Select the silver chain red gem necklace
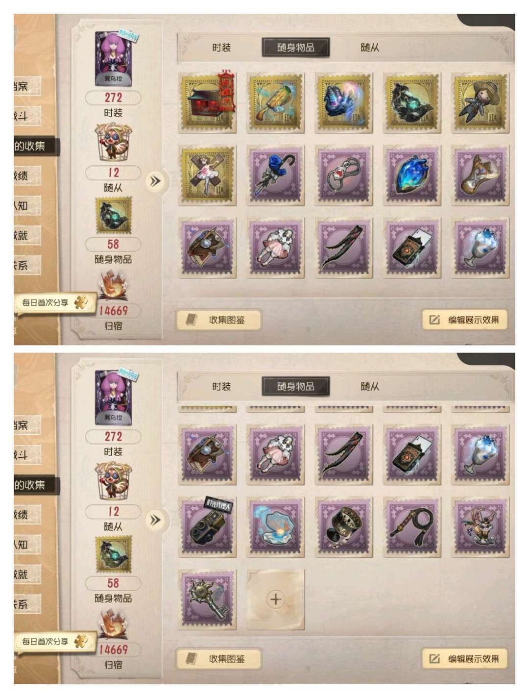Screen dimensions: 529x698 [344, 175]
